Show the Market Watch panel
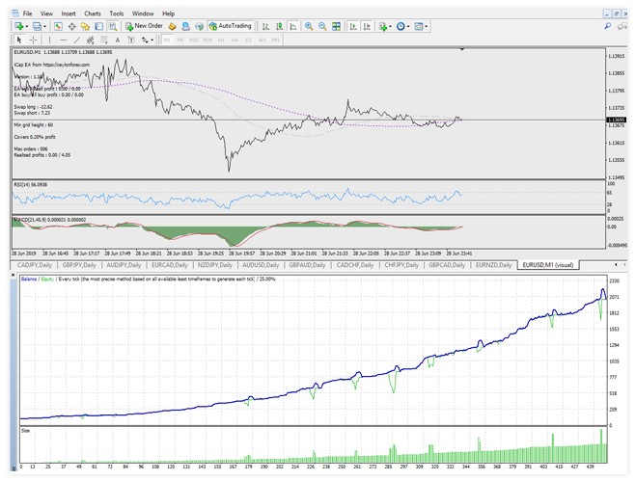636x481 pixels. coord(58,26)
